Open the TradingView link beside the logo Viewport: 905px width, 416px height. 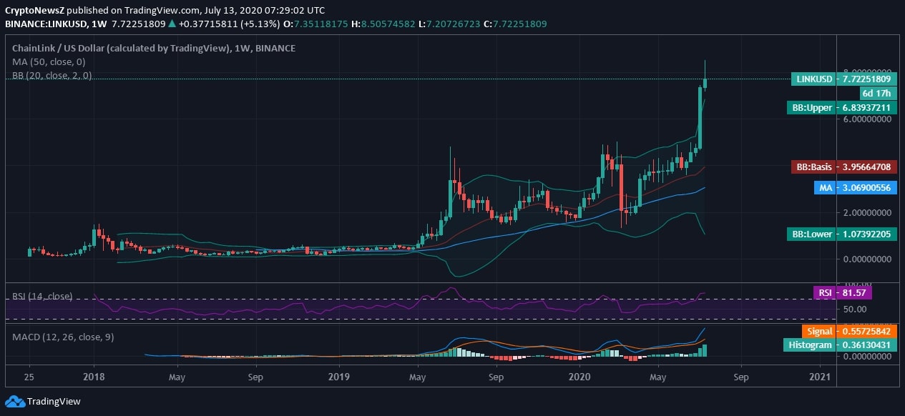[54, 402]
